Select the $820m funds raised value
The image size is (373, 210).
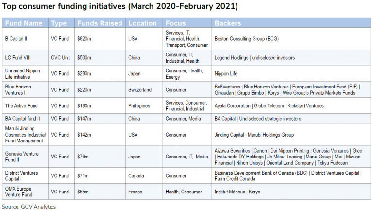click(x=84, y=38)
